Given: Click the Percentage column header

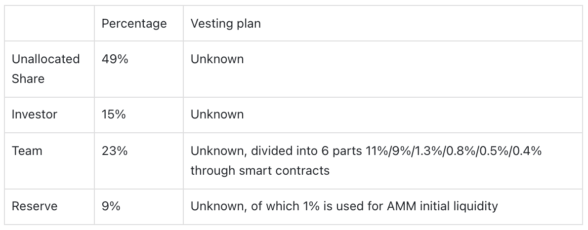Looking at the screenshot, I should 134,23.
